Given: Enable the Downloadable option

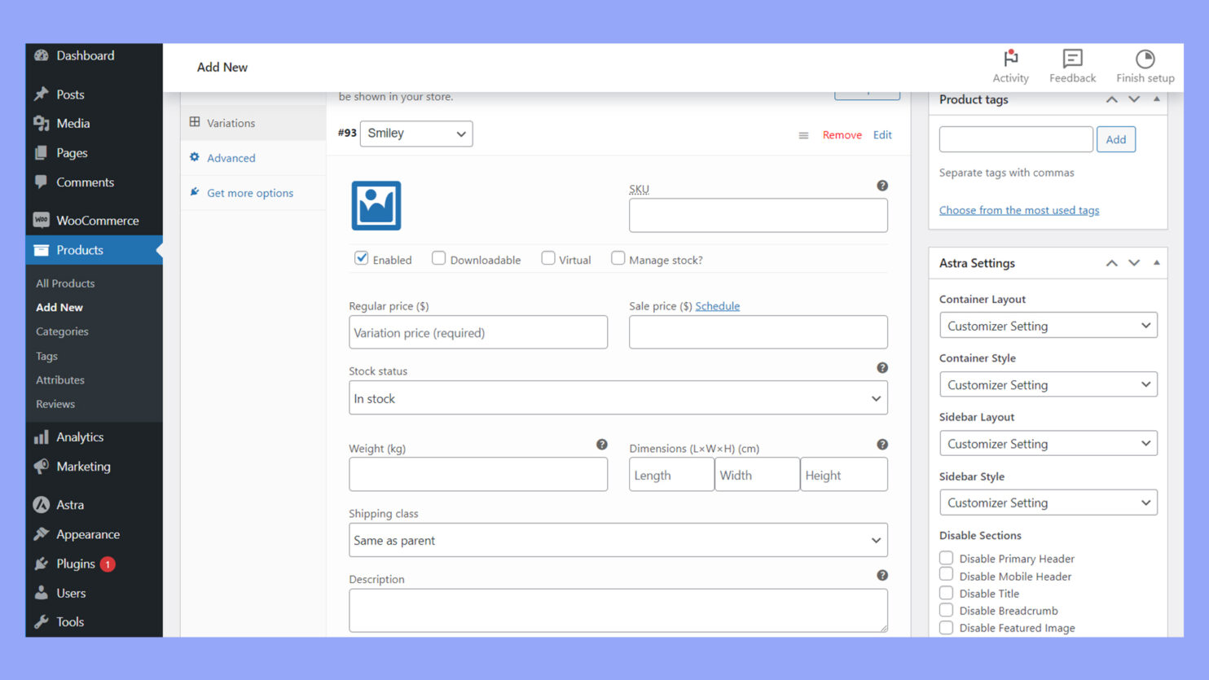Looking at the screenshot, I should tap(438, 257).
